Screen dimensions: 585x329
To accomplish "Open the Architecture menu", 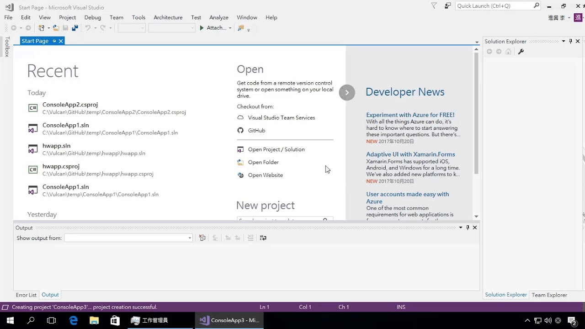I will [168, 17].
